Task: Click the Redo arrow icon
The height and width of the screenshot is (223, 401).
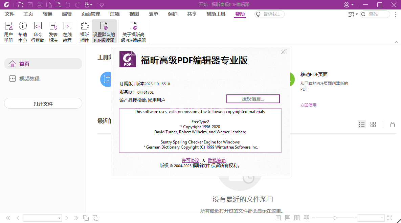Action: (77, 5)
